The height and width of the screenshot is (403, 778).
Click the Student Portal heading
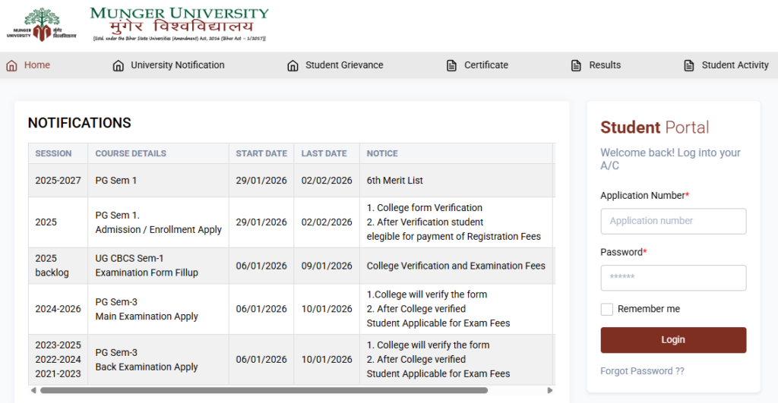point(654,128)
